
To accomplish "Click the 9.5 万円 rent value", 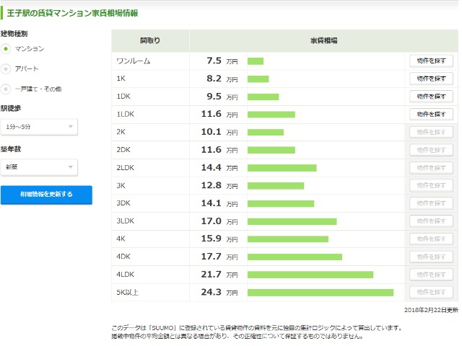I will [x=222, y=97].
